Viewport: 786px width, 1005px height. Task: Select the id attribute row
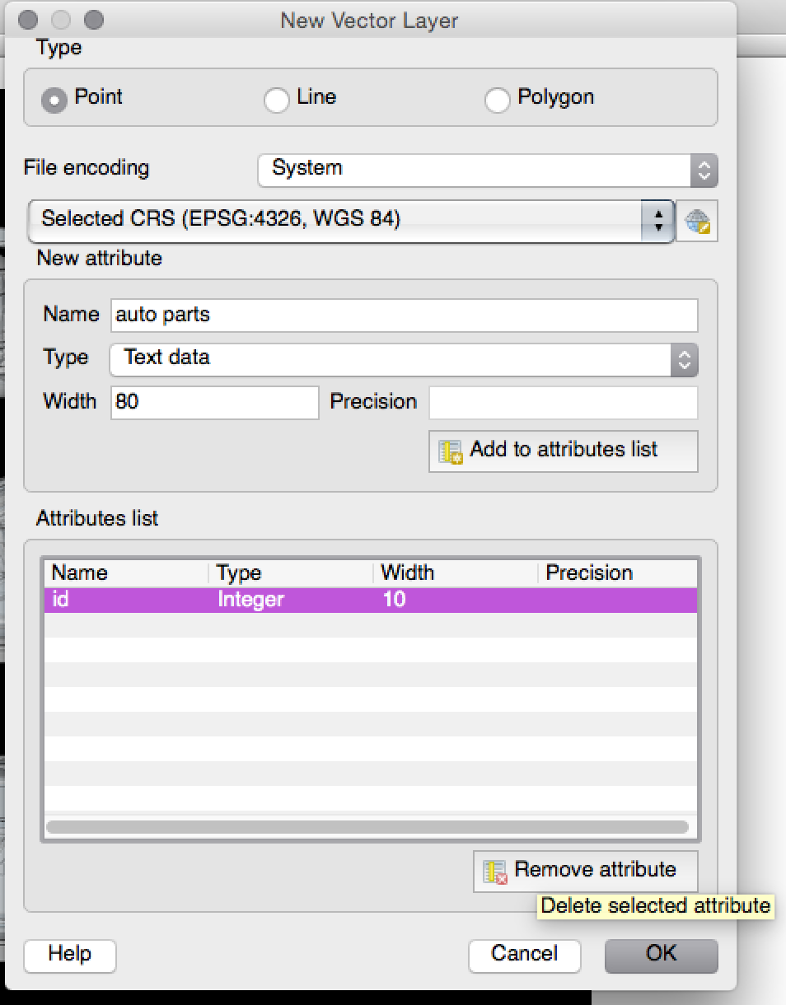pos(371,600)
